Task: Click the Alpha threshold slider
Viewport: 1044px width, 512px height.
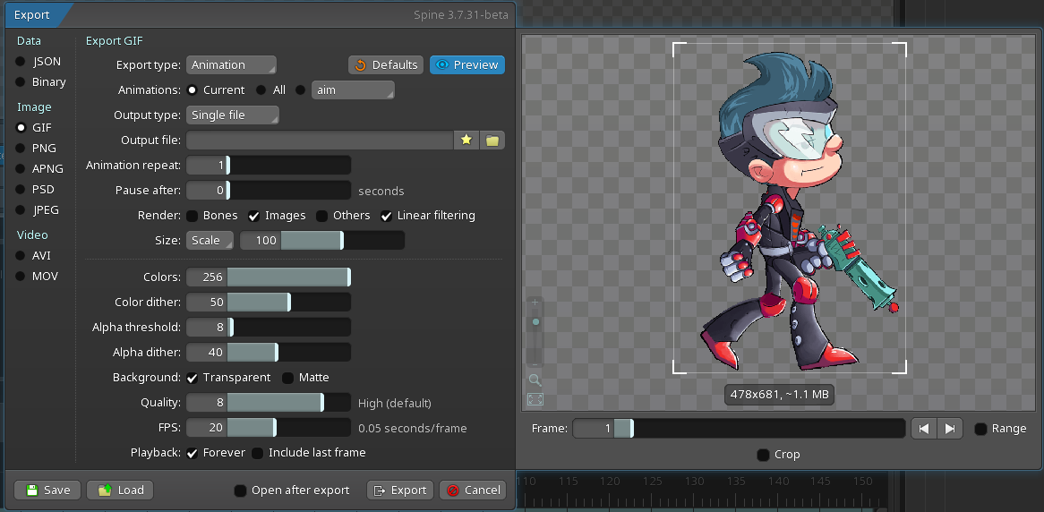Action: click(x=269, y=327)
